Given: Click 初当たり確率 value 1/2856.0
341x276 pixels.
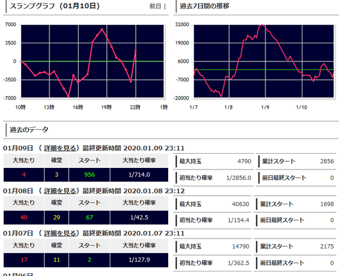Looking at the screenshot, I should tap(239, 178).
